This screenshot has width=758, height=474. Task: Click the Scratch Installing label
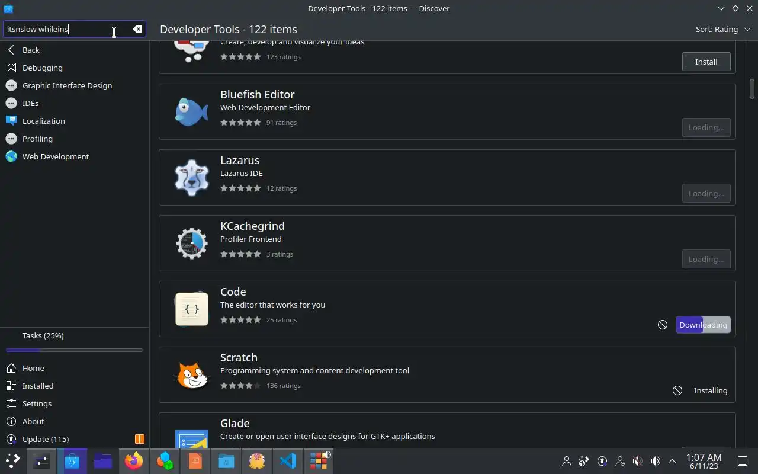710,390
